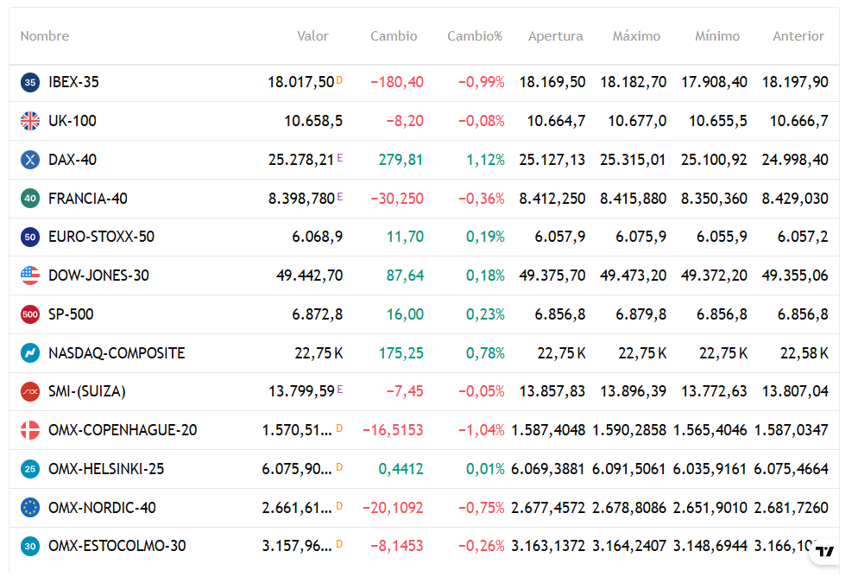Viewport: 858px width, 583px height.
Task: Open the TradingView logo in the corner
Action: click(825, 552)
